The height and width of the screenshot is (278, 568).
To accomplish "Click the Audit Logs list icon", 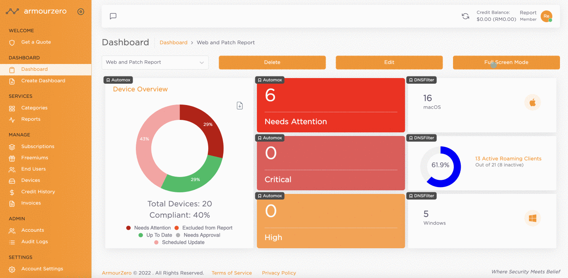I will pos(12,242).
